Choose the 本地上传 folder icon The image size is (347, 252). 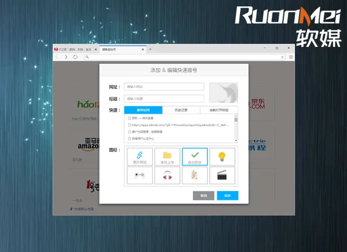(x=167, y=156)
